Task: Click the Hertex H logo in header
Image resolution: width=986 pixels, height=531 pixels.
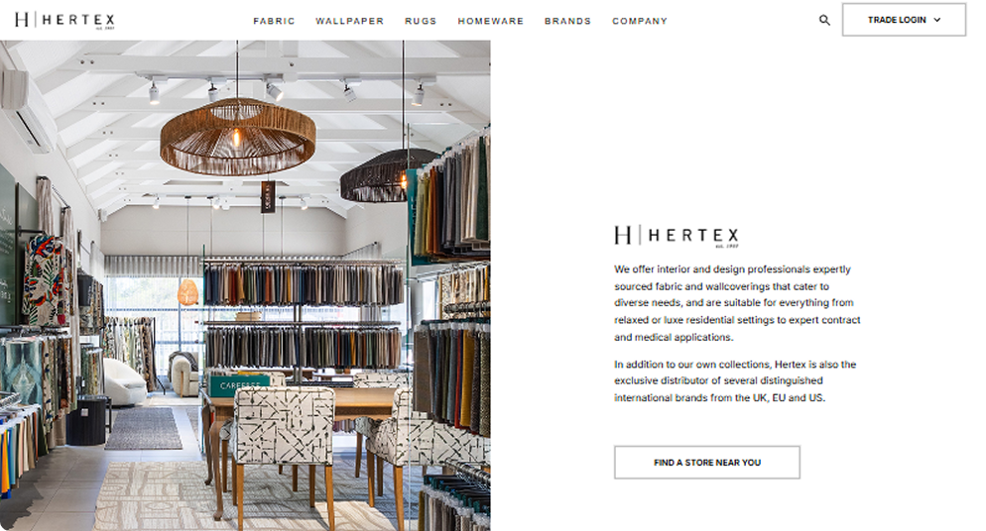Action: click(x=22, y=20)
